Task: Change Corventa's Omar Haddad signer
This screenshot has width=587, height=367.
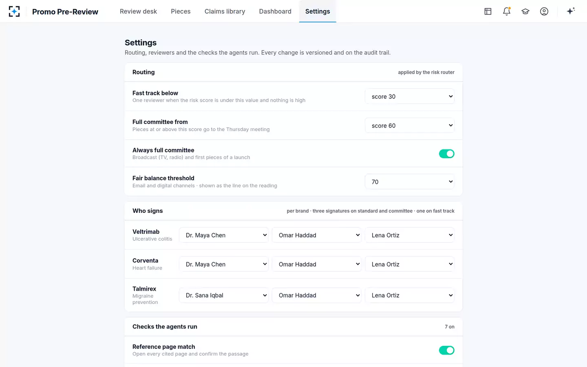Action: point(317,264)
